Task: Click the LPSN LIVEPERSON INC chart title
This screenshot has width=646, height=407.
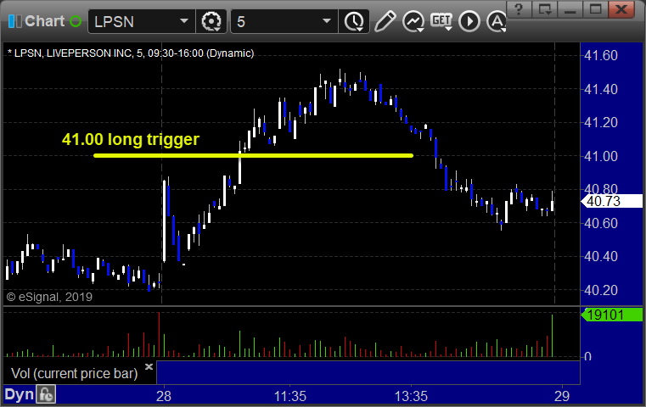Action: 131,53
